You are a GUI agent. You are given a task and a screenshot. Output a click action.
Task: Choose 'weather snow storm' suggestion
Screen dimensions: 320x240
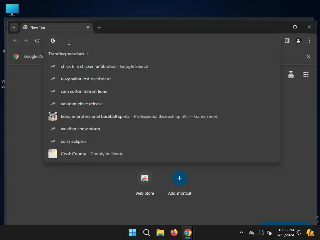[x=162, y=129]
